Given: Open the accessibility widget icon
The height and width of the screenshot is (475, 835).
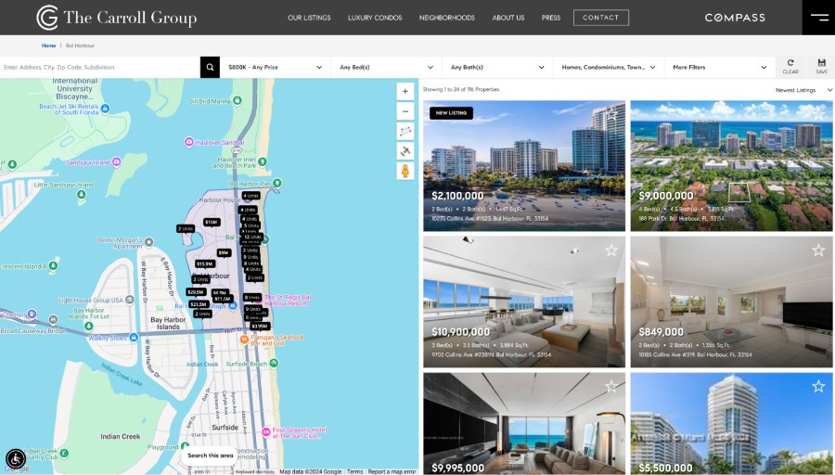Looking at the screenshot, I should coord(16,458).
